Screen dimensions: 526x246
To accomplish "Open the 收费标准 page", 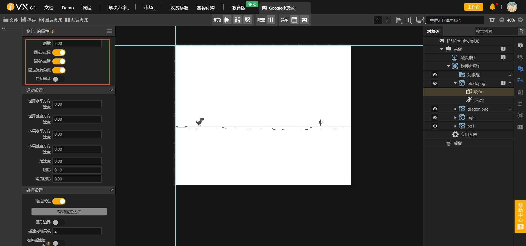I will click(179, 8).
